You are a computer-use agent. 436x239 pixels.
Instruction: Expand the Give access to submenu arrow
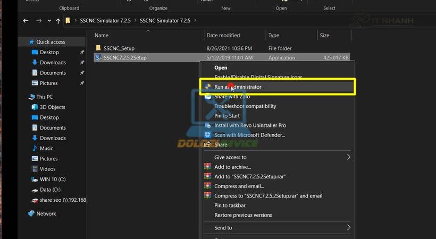tap(349, 157)
